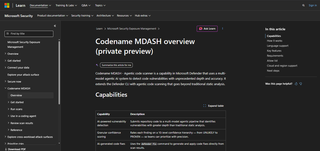Open Security training dropdown
The image size is (320, 151).
point(82,15)
